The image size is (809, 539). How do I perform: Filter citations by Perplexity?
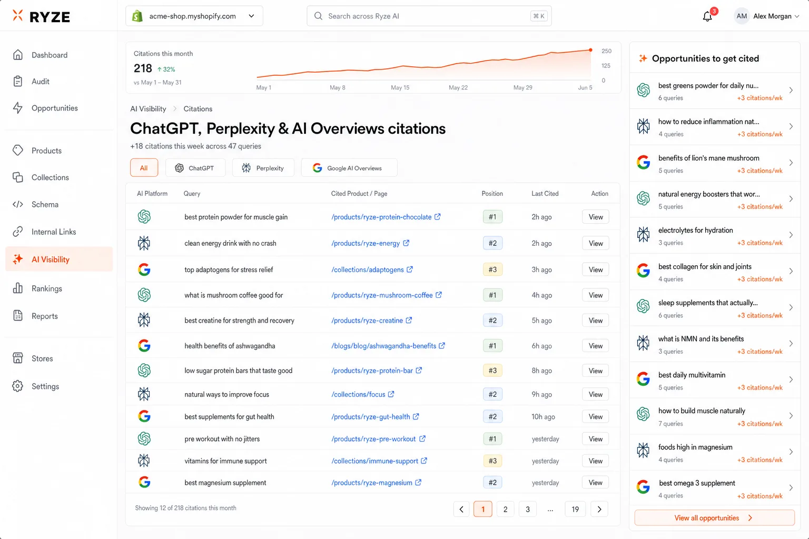[x=263, y=168]
